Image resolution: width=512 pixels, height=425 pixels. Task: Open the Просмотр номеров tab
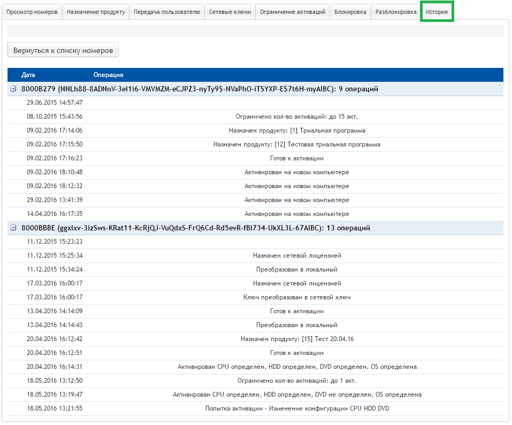coord(32,12)
